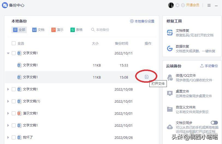
Task: Open 本地备份设置 settings link
Action: pos(142,21)
